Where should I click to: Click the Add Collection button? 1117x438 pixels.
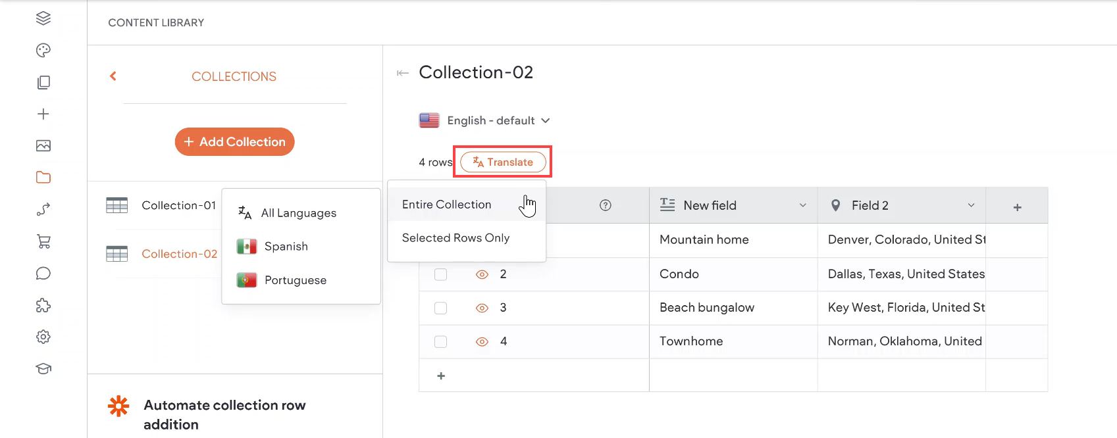[x=234, y=142]
